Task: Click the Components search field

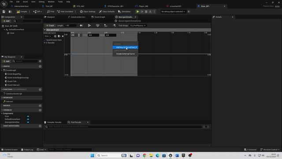Action: coord(27,21)
